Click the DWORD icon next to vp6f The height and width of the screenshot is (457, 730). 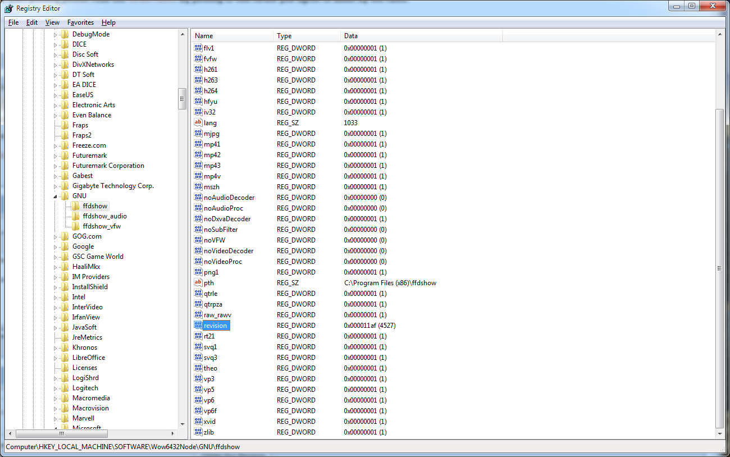tap(198, 411)
